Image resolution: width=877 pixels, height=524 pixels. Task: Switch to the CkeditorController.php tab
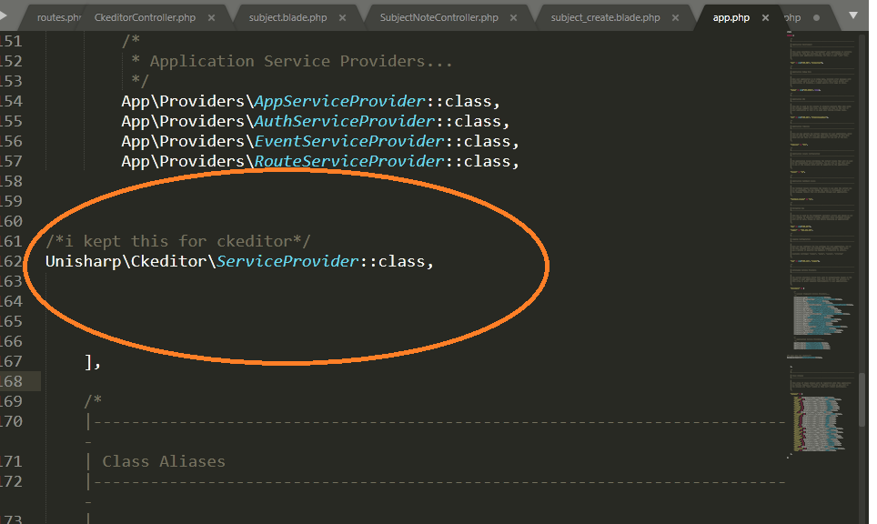pos(144,17)
